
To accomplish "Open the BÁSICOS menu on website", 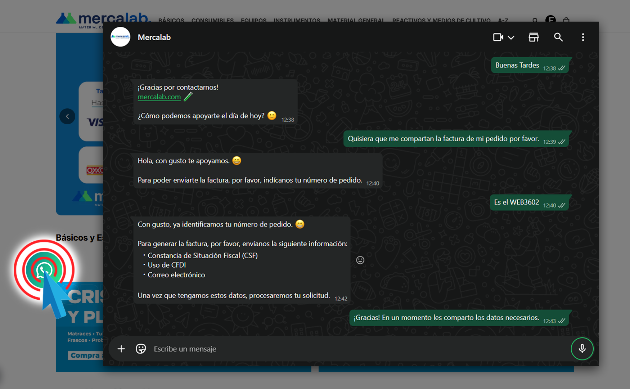I will (171, 21).
